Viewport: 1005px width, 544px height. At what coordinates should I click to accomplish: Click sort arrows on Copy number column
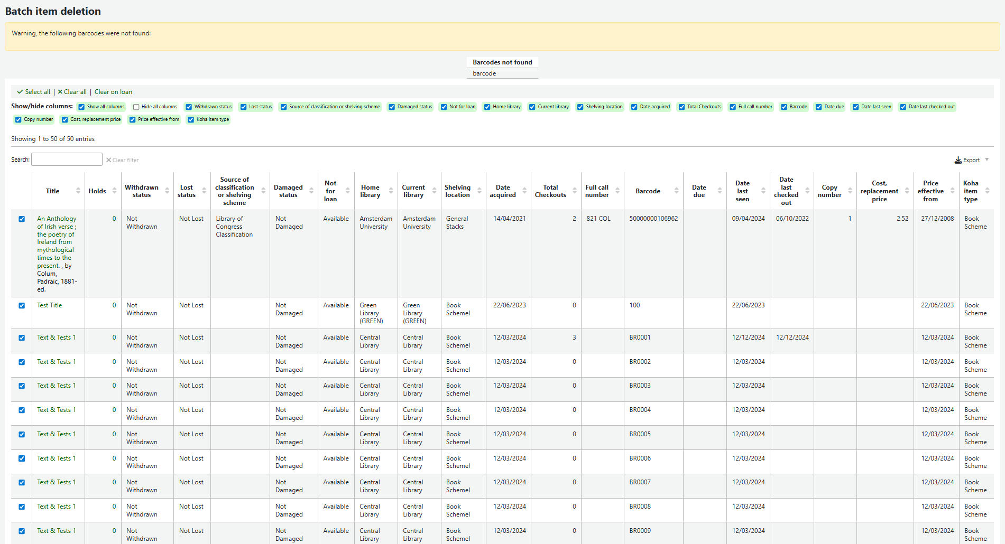point(850,191)
